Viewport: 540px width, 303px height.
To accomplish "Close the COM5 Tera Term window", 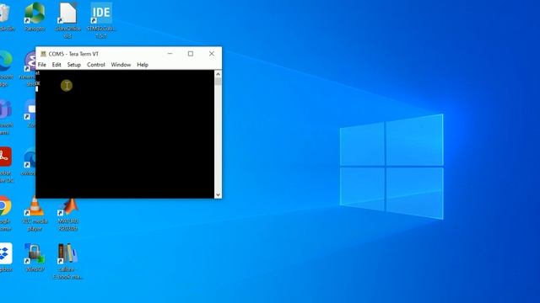I will pyautogui.click(x=212, y=54).
